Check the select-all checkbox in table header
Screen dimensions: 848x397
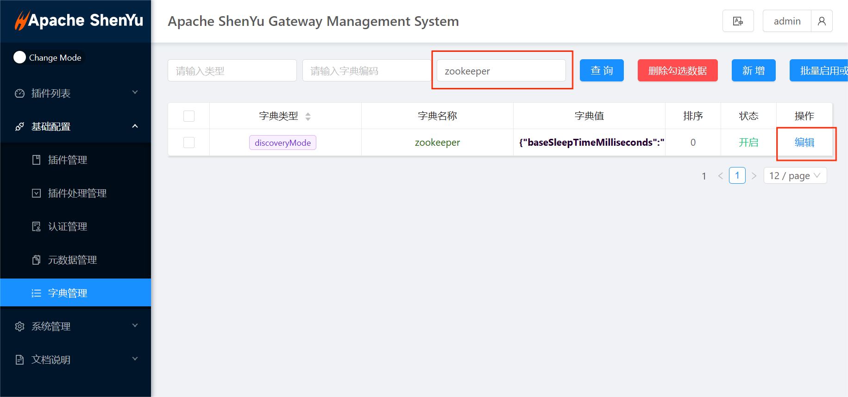189,116
